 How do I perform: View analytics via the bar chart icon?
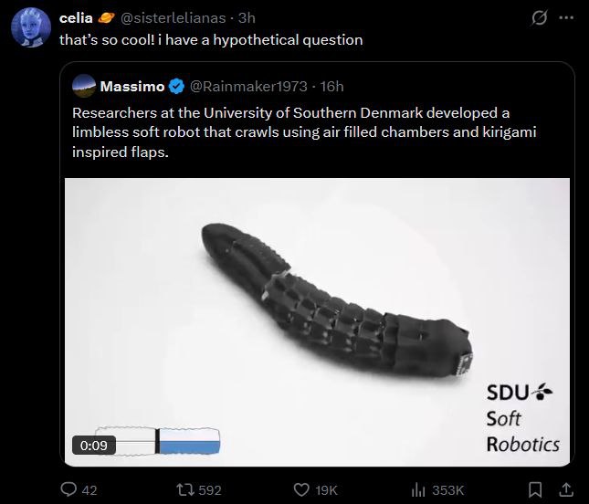tap(417, 489)
